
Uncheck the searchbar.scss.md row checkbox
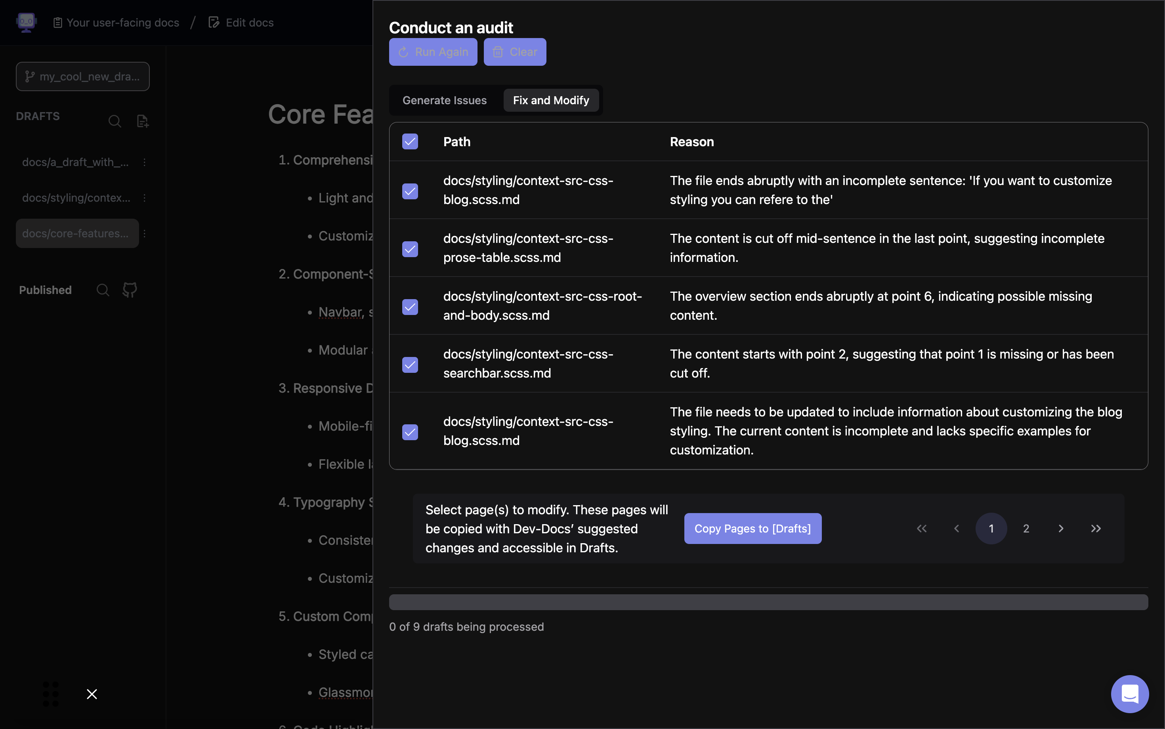[410, 364]
